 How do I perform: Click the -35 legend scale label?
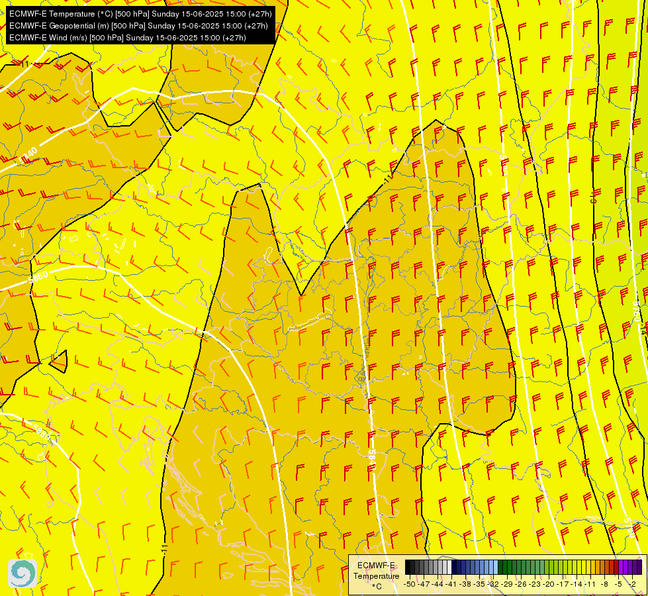479,584
